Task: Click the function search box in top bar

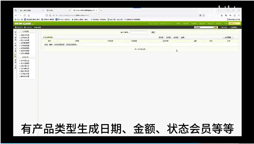Action: [x=203, y=27]
